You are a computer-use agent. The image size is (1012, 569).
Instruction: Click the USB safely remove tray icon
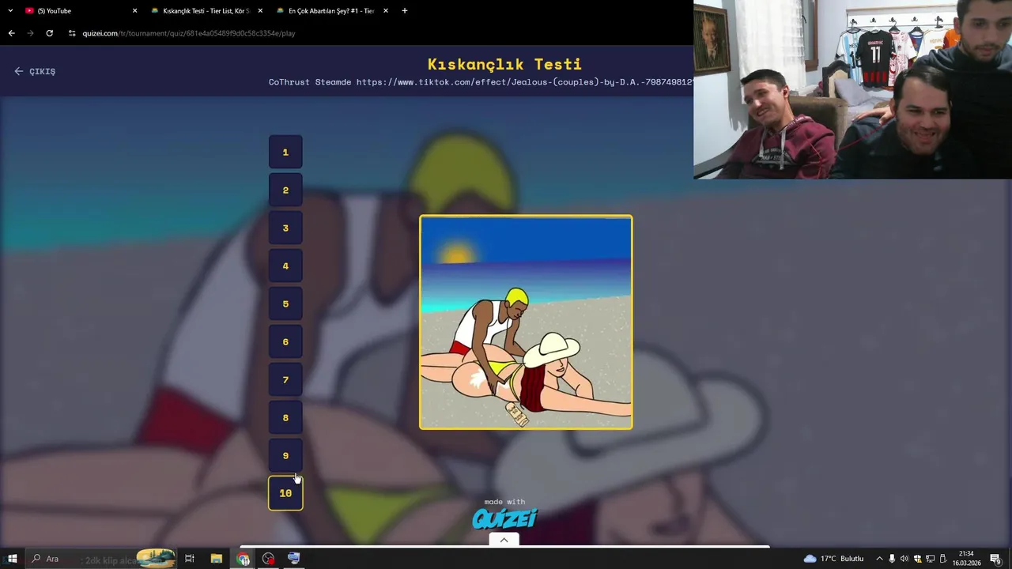point(942,559)
